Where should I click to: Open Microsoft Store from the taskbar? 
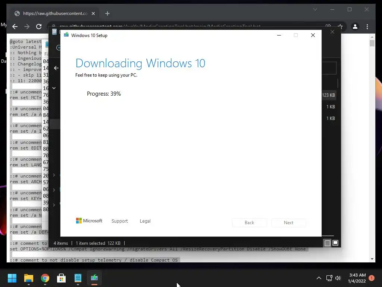click(x=62, y=278)
